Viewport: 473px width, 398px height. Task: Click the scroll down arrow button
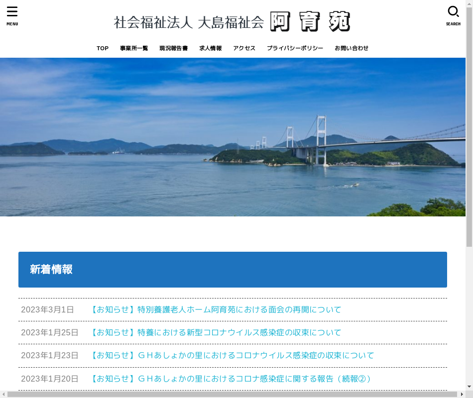[469, 387]
